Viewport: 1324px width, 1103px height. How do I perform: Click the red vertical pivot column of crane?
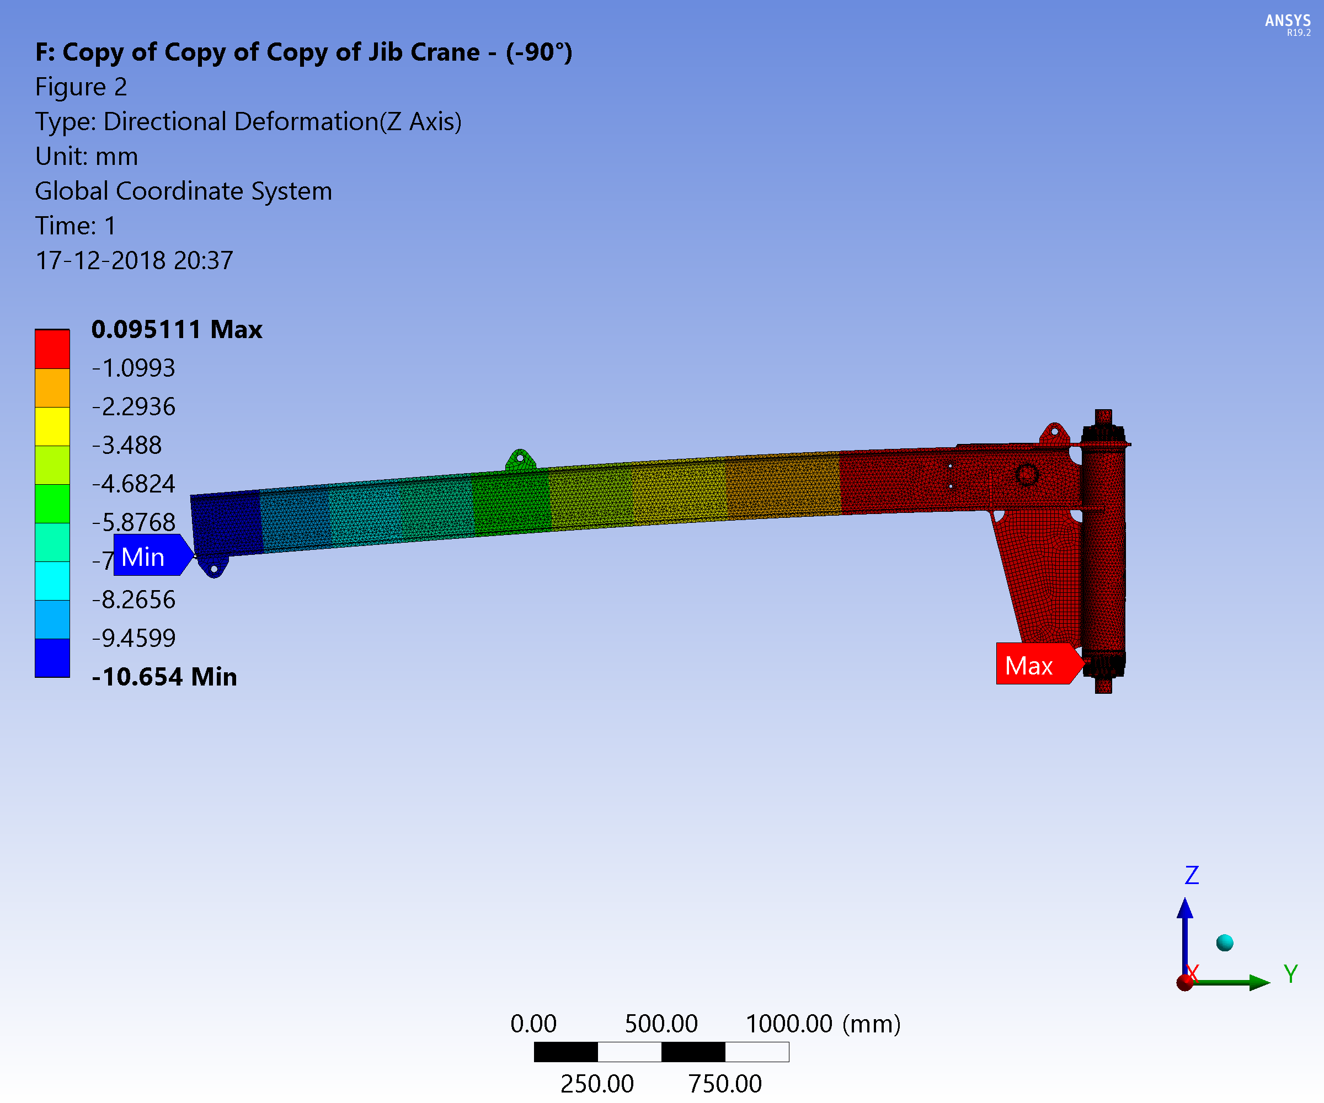coord(1103,548)
